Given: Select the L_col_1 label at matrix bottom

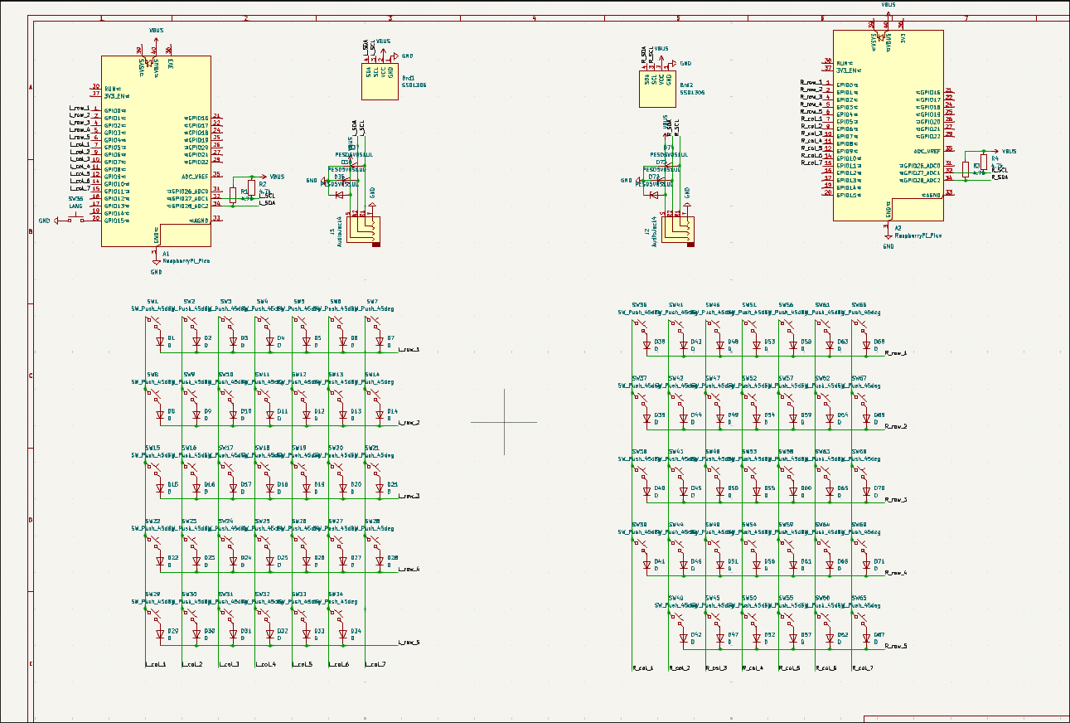Looking at the screenshot, I should tap(156, 664).
